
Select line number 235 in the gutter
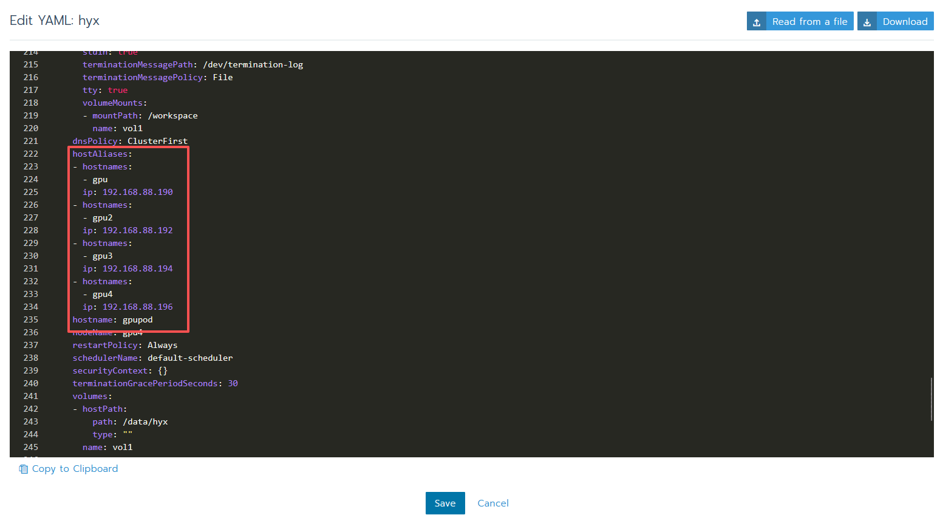click(x=30, y=319)
